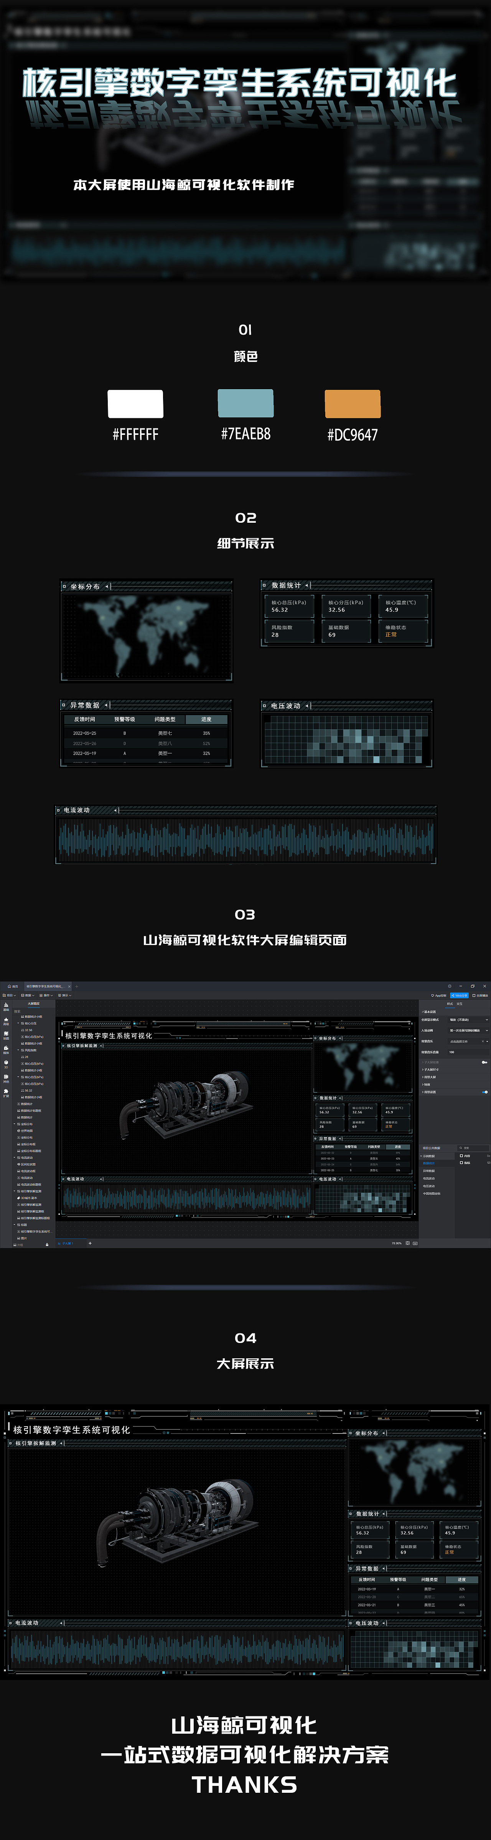This screenshot has height=1840, width=491.
Task: Click the App控制 button in editor toolbar
Action: pos(438,996)
